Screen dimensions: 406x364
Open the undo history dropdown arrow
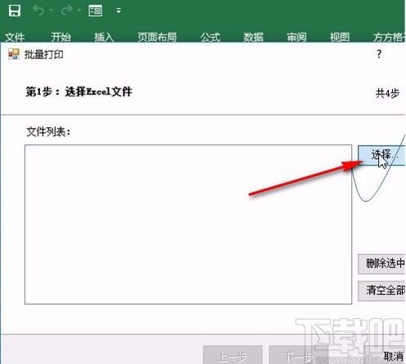tap(51, 11)
